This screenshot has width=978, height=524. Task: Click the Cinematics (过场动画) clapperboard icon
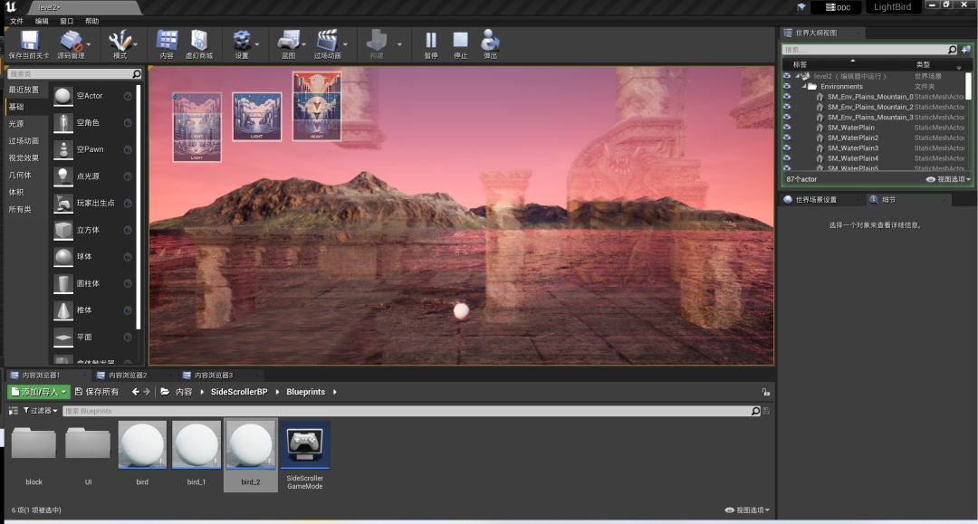(x=326, y=40)
